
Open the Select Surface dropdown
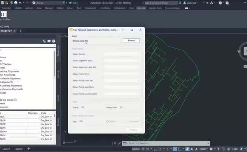(122, 54)
